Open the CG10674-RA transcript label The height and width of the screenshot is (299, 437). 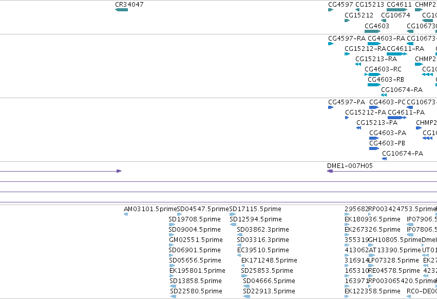point(402,89)
